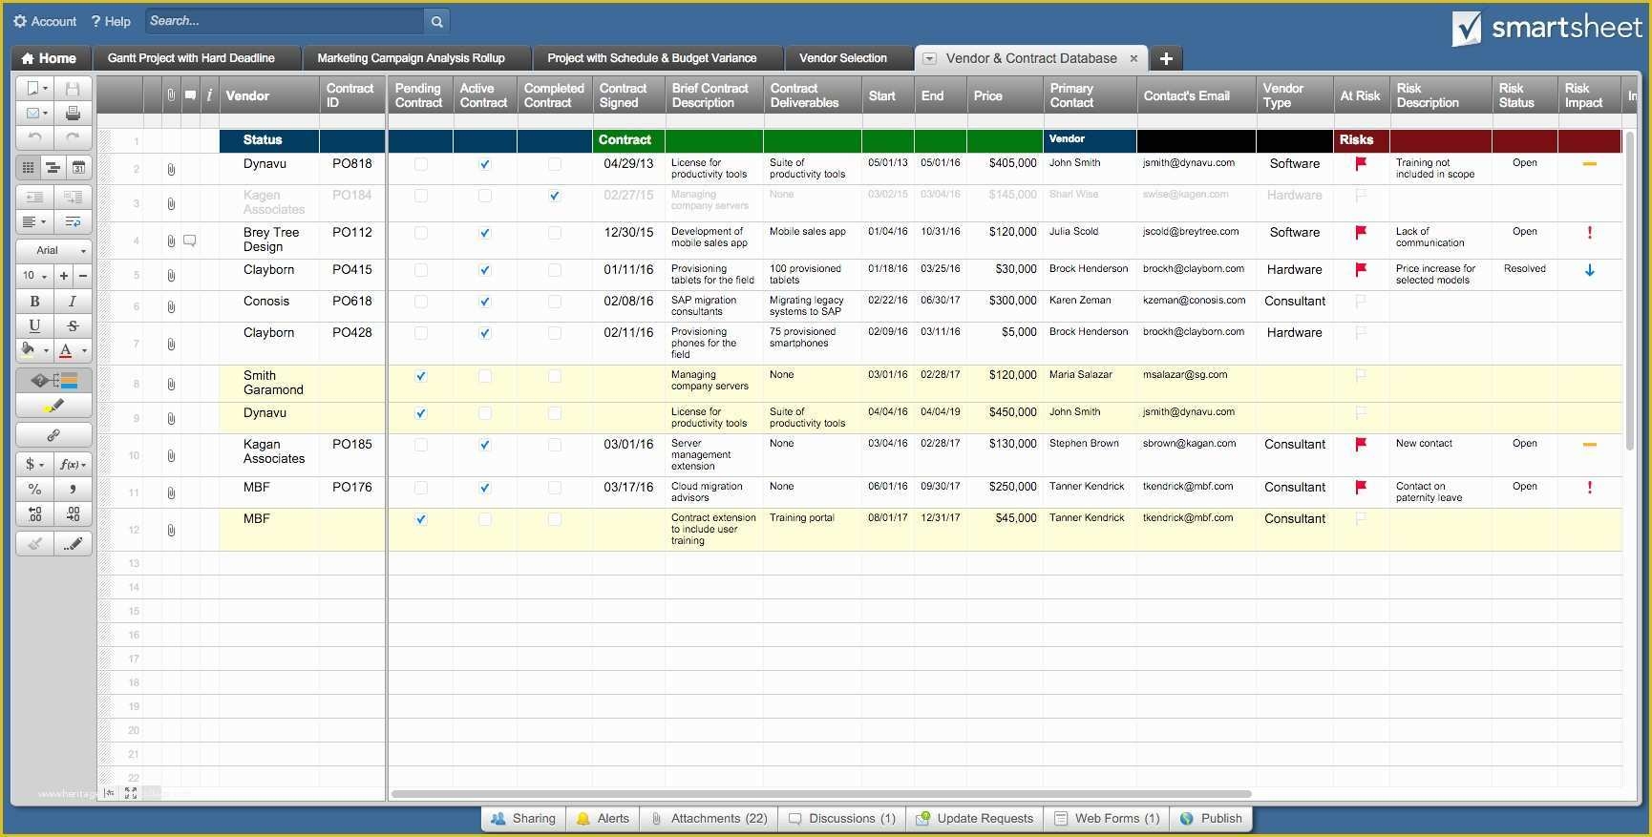Apply italic formatting
1652x837 pixels.
[73, 301]
